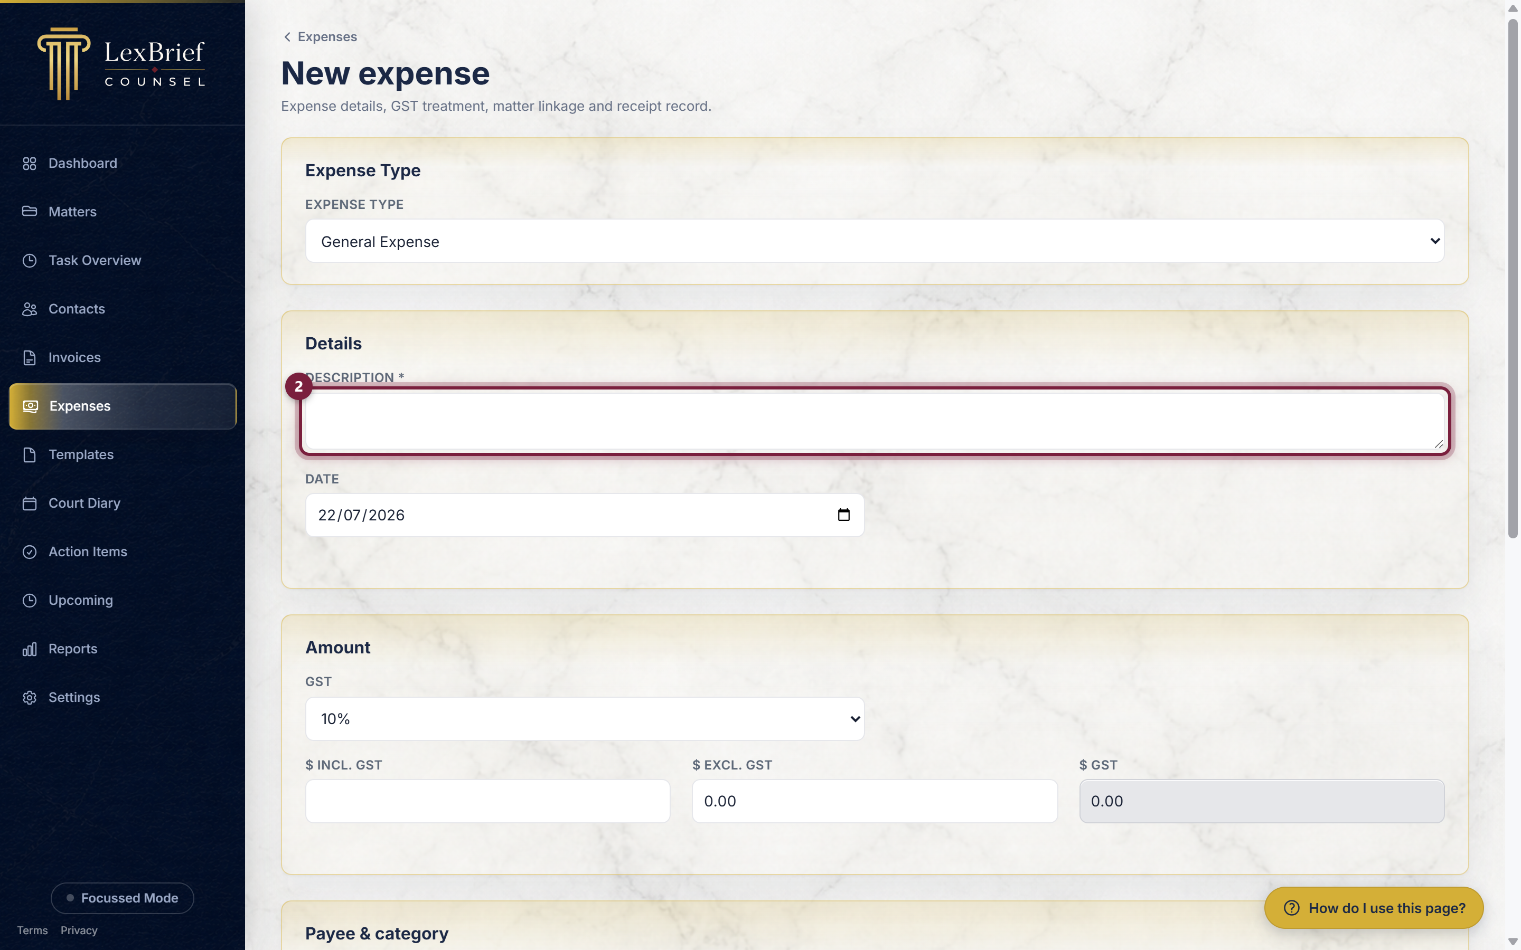Image resolution: width=1521 pixels, height=950 pixels.
Task: Click the scrollbar up arrow
Action: [1513, 8]
